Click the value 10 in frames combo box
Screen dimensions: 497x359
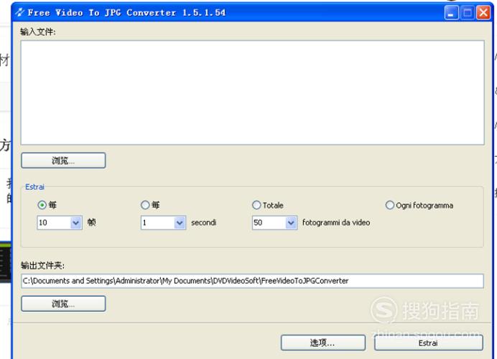[x=43, y=223]
